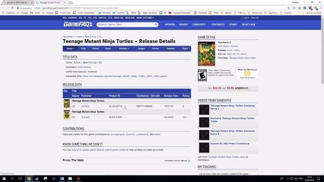Open the Wikipedia article link
324x182 pixels.
tap(125, 76)
